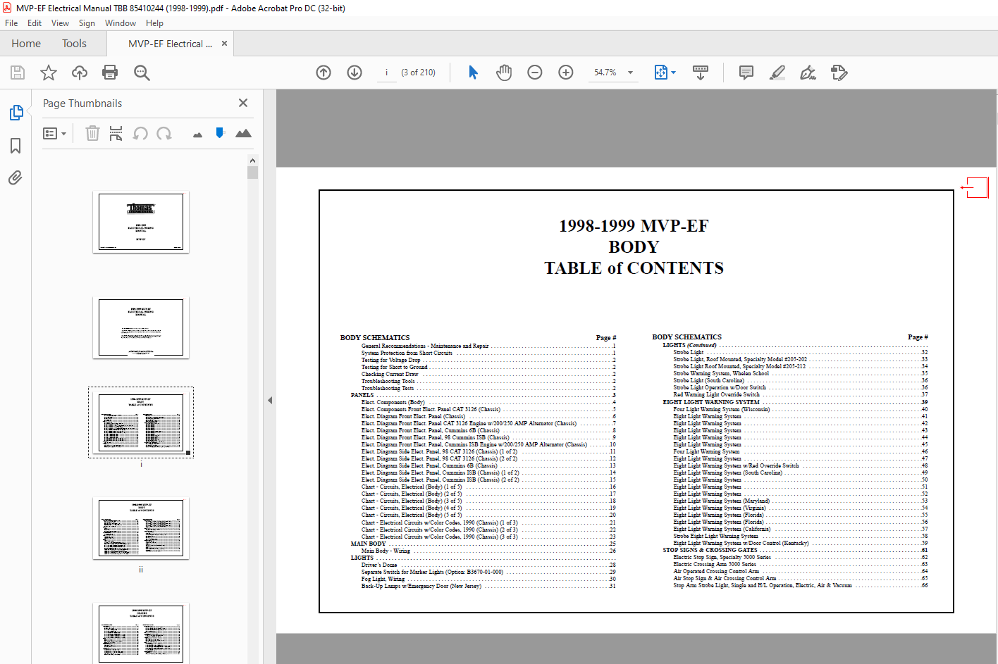Click the page number input field
This screenshot has width=998, height=664.
coord(387,73)
